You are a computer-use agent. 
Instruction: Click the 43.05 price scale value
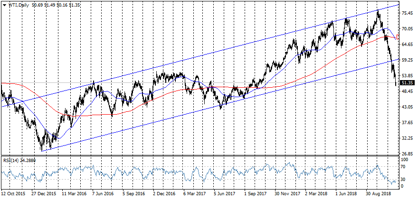(408, 107)
